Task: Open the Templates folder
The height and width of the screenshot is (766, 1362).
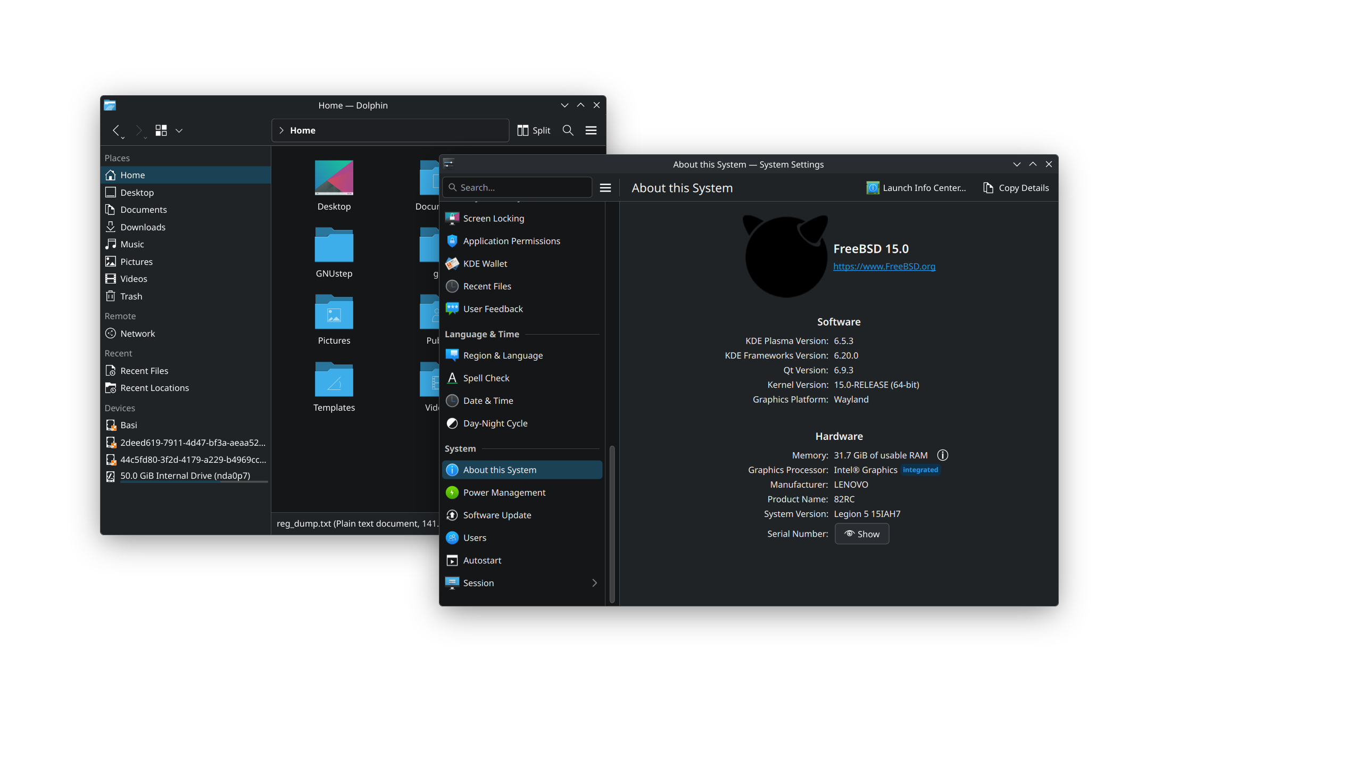Action: click(x=334, y=387)
